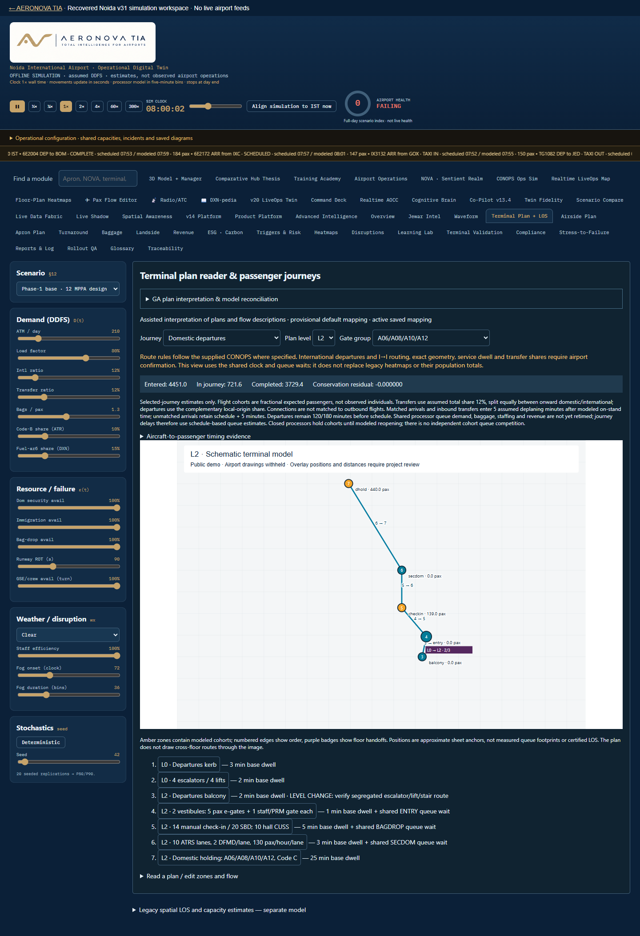
Task: Open the DXN-pedia book module
Action: point(219,200)
